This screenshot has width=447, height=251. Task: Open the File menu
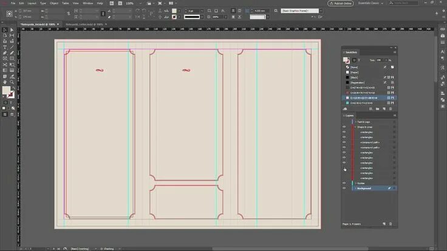tap(13, 4)
